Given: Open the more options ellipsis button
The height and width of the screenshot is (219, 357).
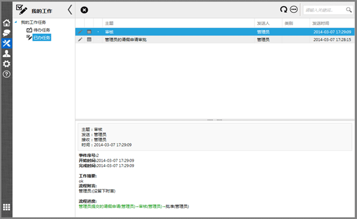Looking at the screenshot, I should pos(294,9).
